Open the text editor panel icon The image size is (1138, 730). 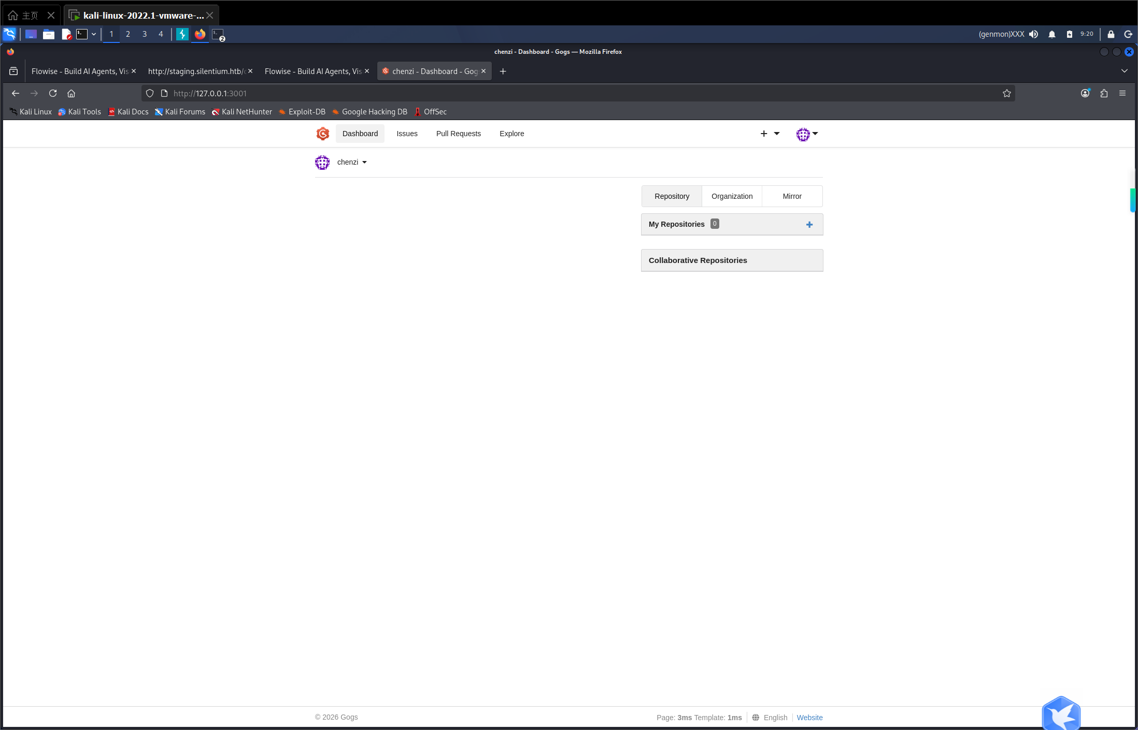click(66, 34)
